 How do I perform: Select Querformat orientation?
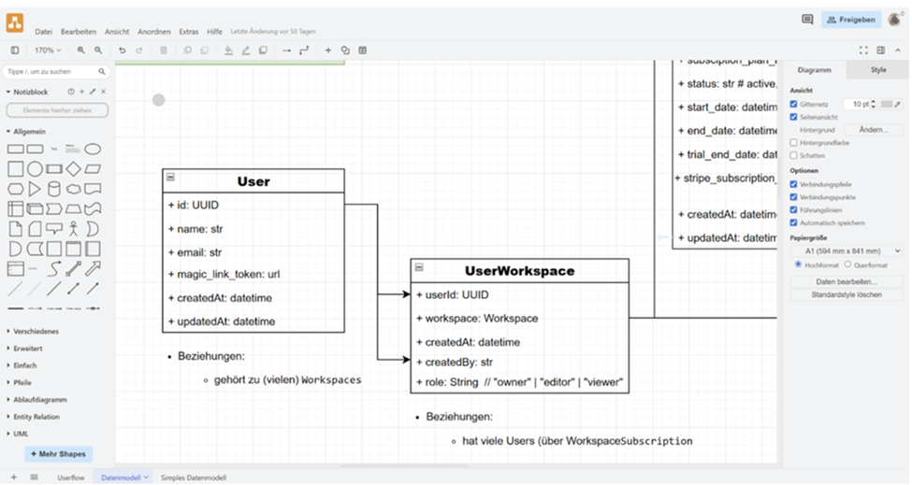(847, 265)
